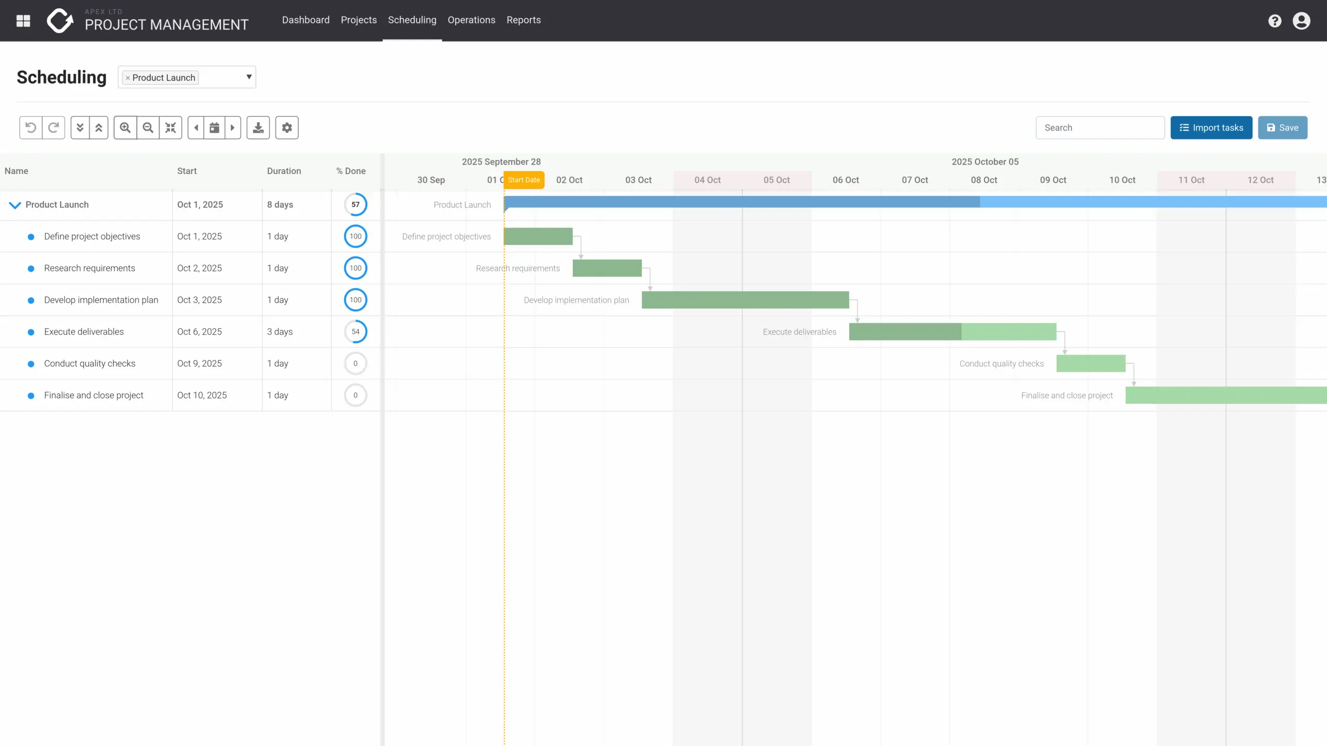Click the download export icon

pyautogui.click(x=258, y=127)
